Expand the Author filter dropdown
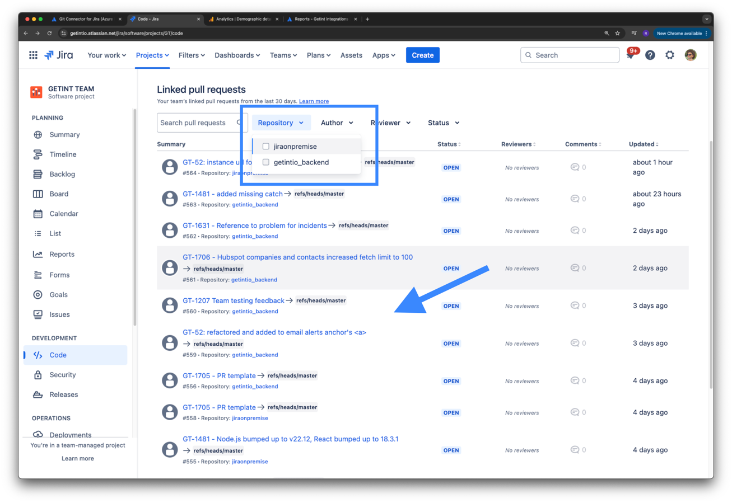This screenshot has width=732, height=503. click(x=337, y=123)
